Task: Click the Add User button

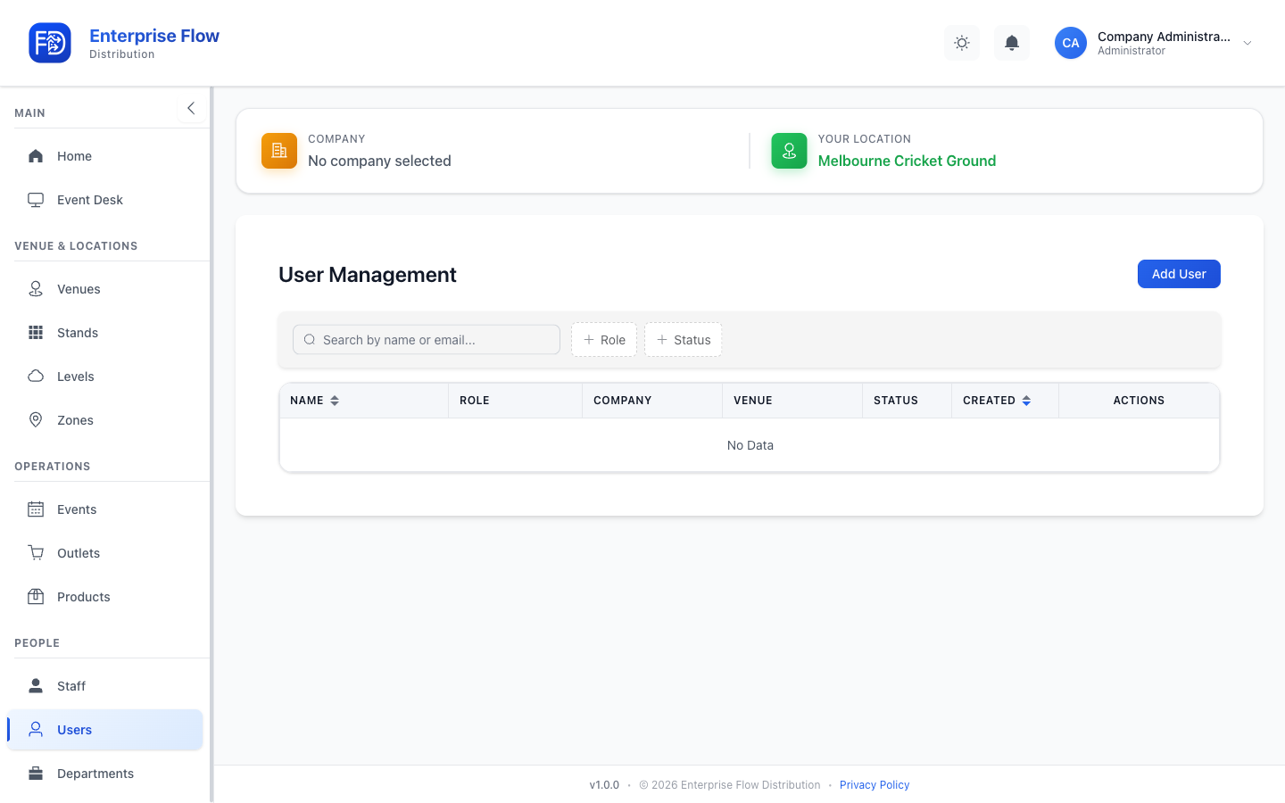Action: (1179, 274)
